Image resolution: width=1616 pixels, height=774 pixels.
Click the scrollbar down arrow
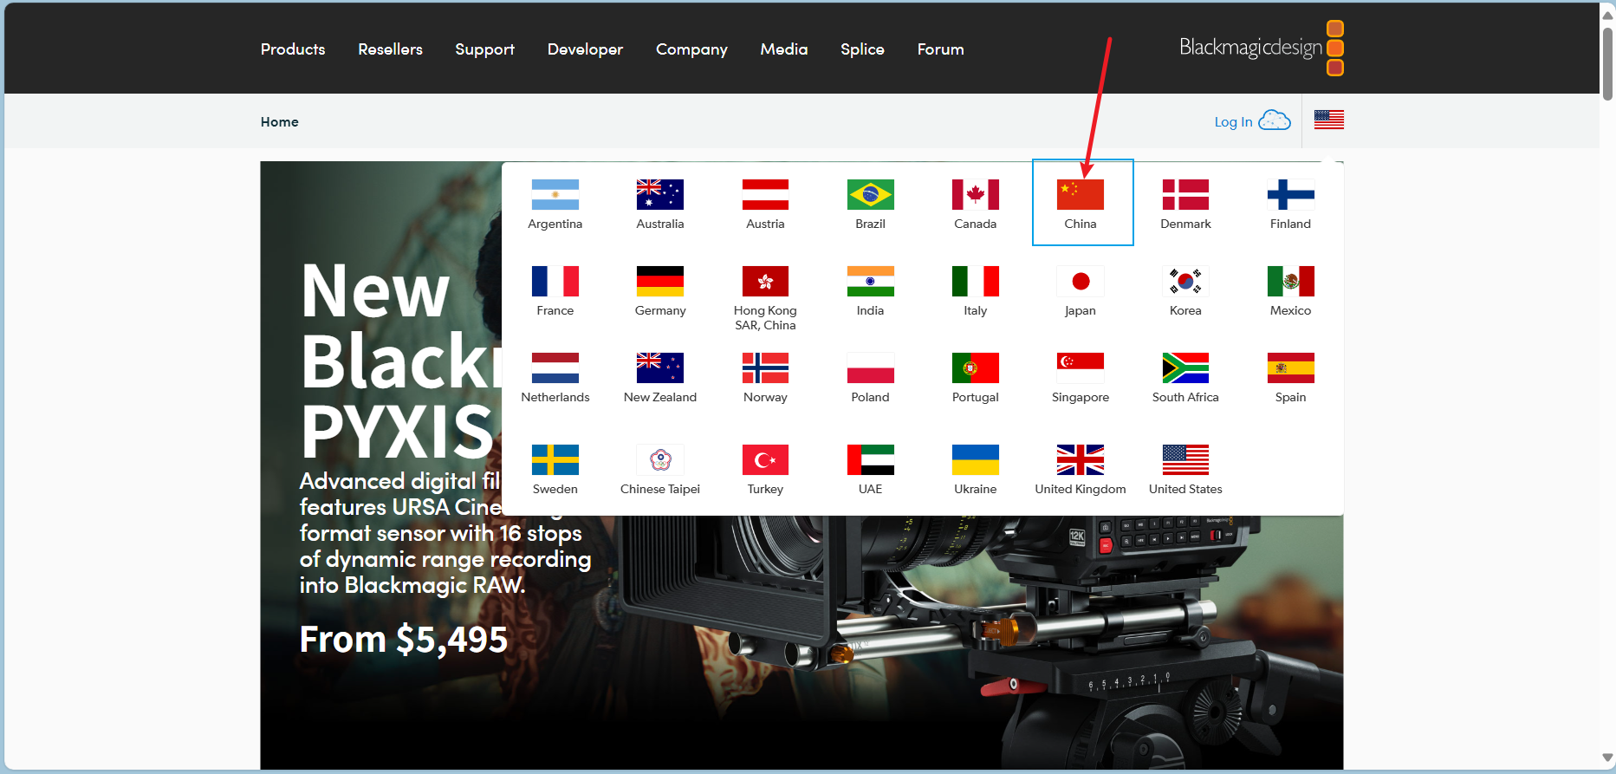1607,758
